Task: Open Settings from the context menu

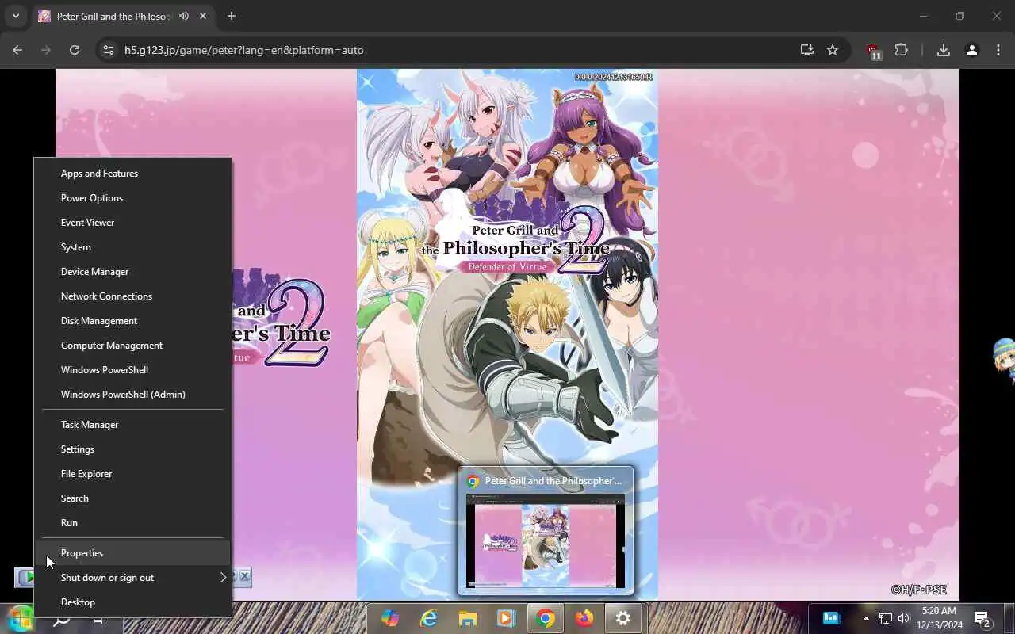Action: [132, 449]
